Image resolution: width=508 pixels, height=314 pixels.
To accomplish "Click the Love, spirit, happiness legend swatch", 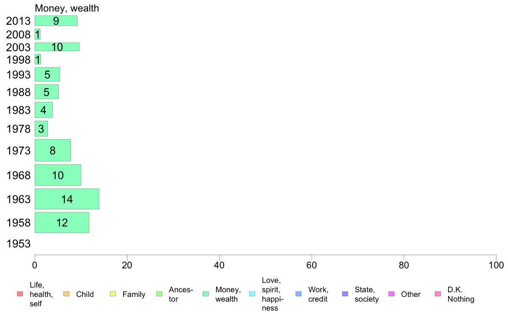I will [x=252, y=294].
